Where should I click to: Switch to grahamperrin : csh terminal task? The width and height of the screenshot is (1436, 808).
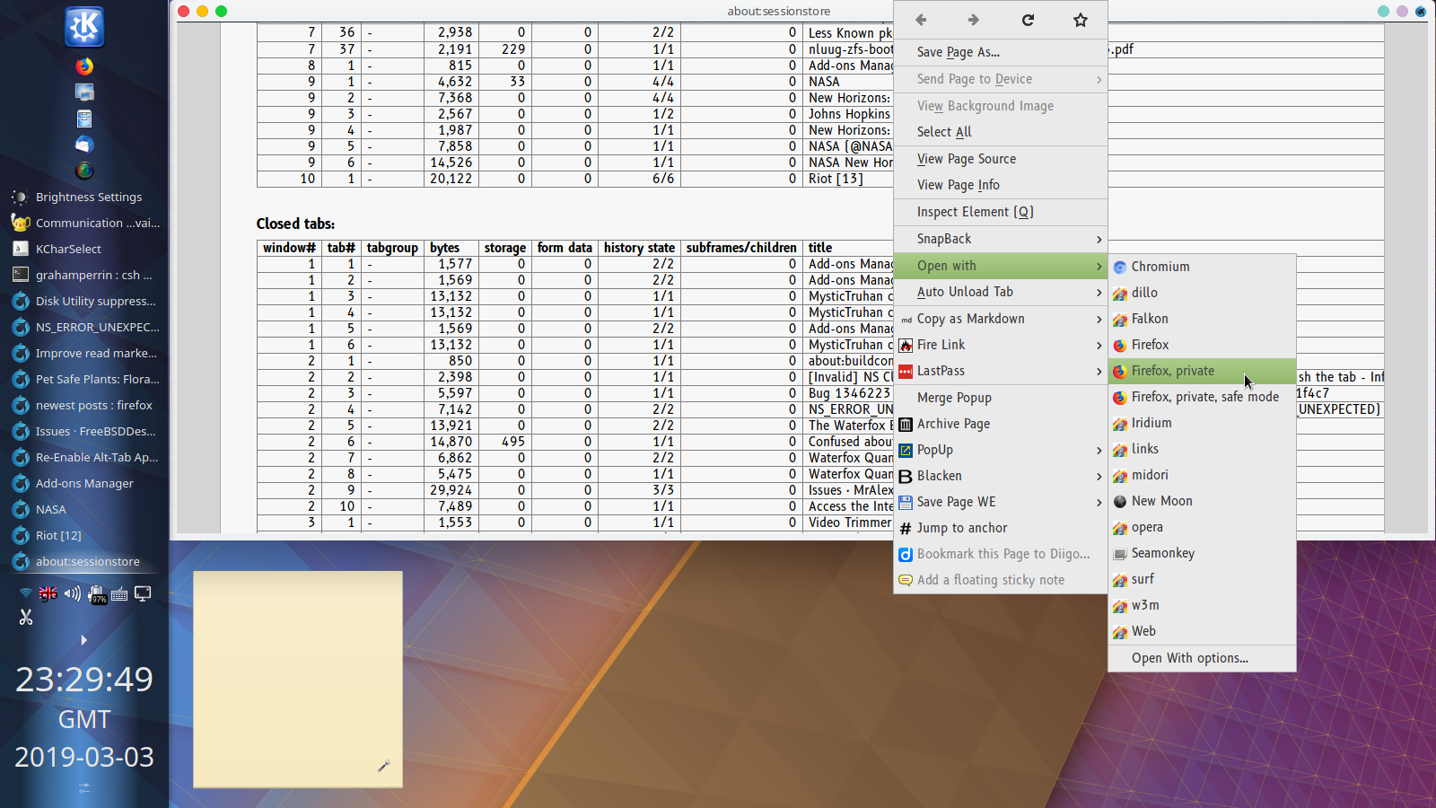[84, 275]
